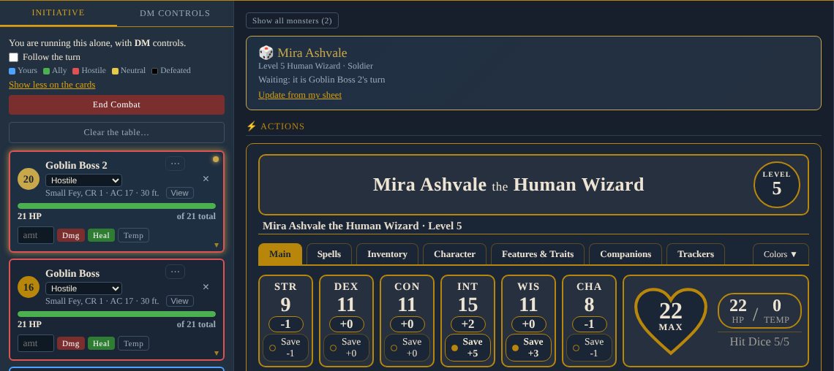
Task: Click the Update from my sheet link
Action: pyautogui.click(x=300, y=95)
